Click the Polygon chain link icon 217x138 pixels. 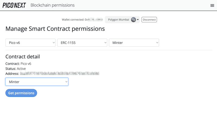[133, 20]
